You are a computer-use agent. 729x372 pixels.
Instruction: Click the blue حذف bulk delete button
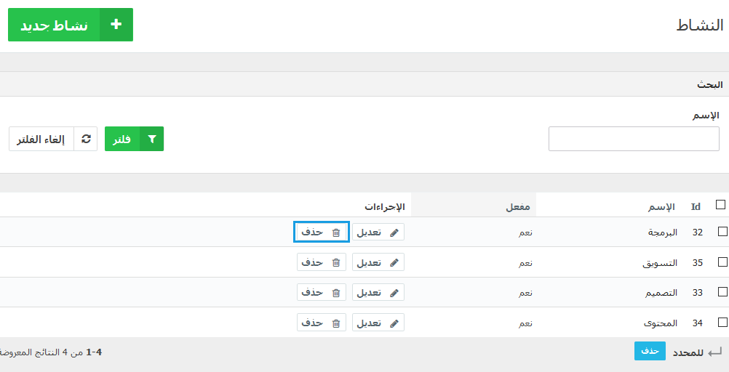click(x=650, y=351)
